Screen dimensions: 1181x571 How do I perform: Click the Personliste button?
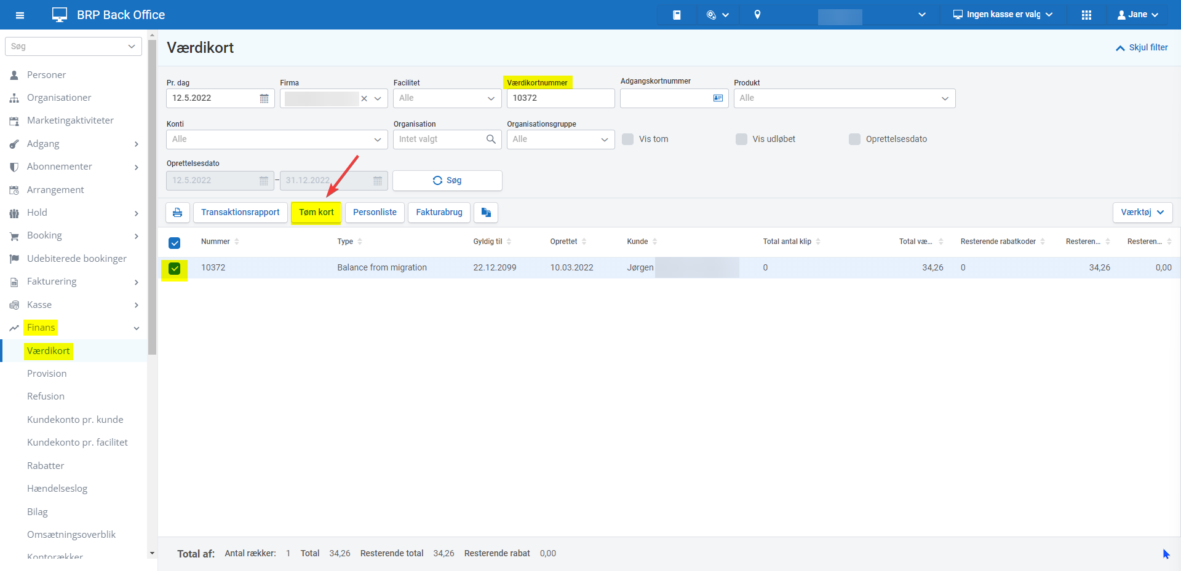(375, 213)
